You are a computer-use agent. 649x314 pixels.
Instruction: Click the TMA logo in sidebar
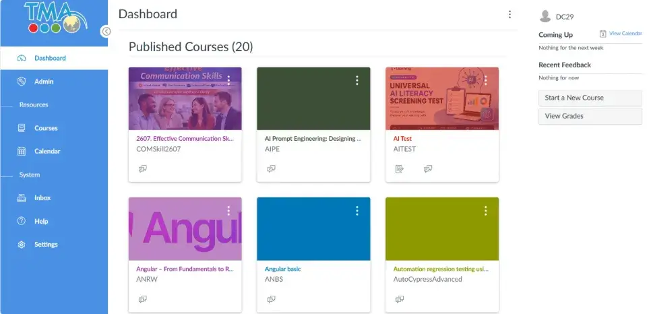pyautogui.click(x=55, y=18)
